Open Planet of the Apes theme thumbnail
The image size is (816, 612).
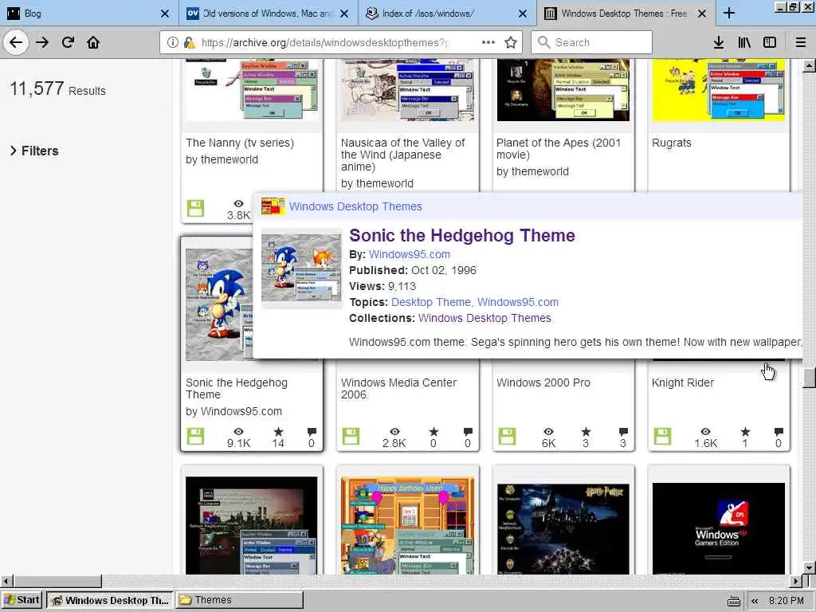point(563,89)
